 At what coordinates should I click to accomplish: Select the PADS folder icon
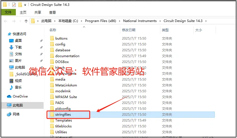[x=52, y=103]
